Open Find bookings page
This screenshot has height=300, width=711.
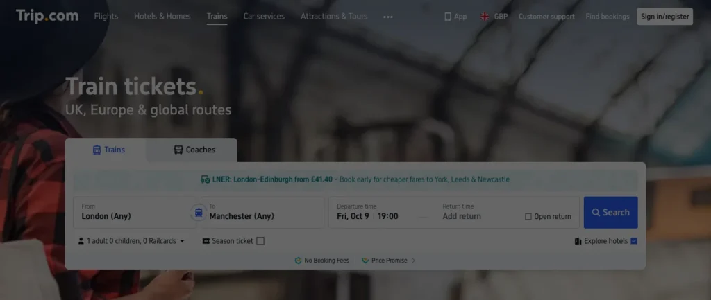click(608, 17)
